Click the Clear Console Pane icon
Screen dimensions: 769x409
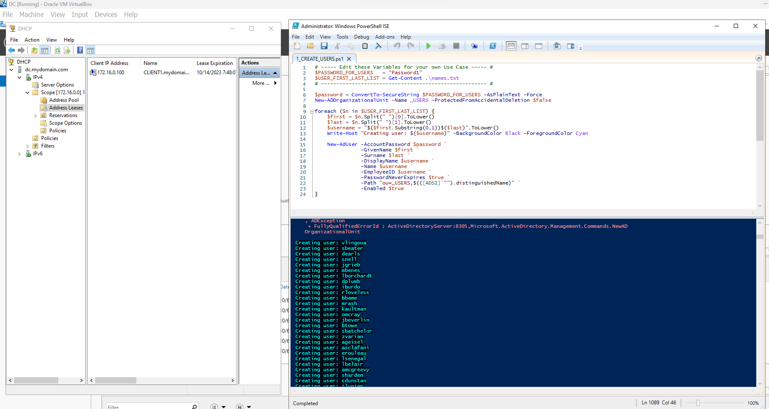[x=378, y=46]
